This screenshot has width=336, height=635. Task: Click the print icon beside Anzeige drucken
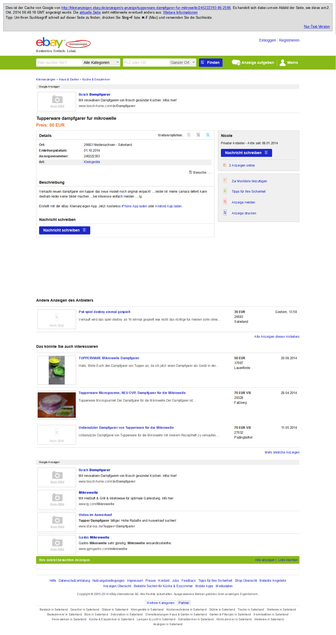(225, 212)
